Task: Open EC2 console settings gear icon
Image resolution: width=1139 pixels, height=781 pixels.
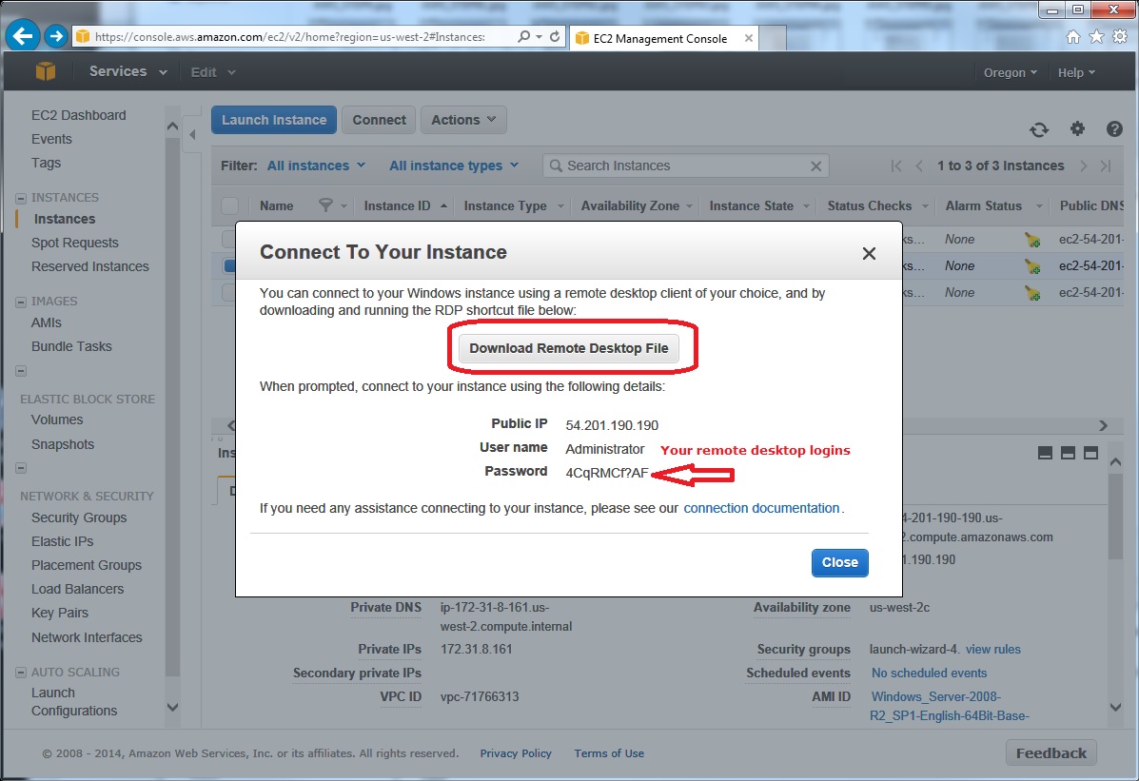Action: coord(1077,128)
